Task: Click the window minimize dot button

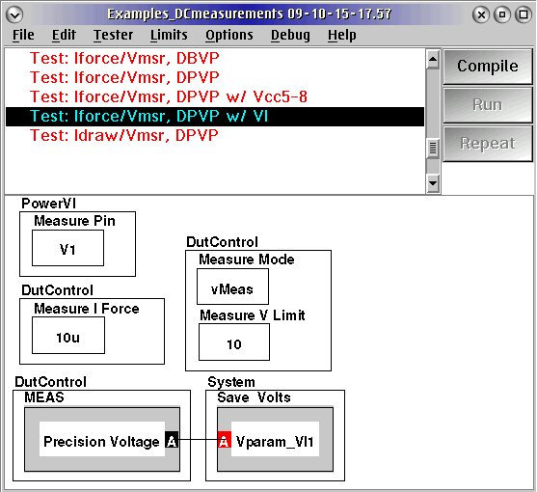Action: [502, 14]
